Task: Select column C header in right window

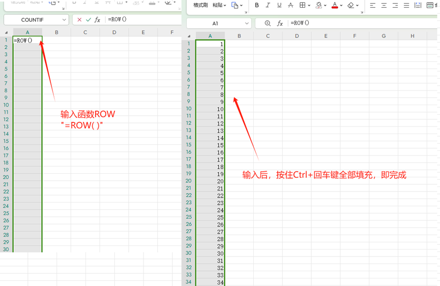Action: tap(268, 36)
